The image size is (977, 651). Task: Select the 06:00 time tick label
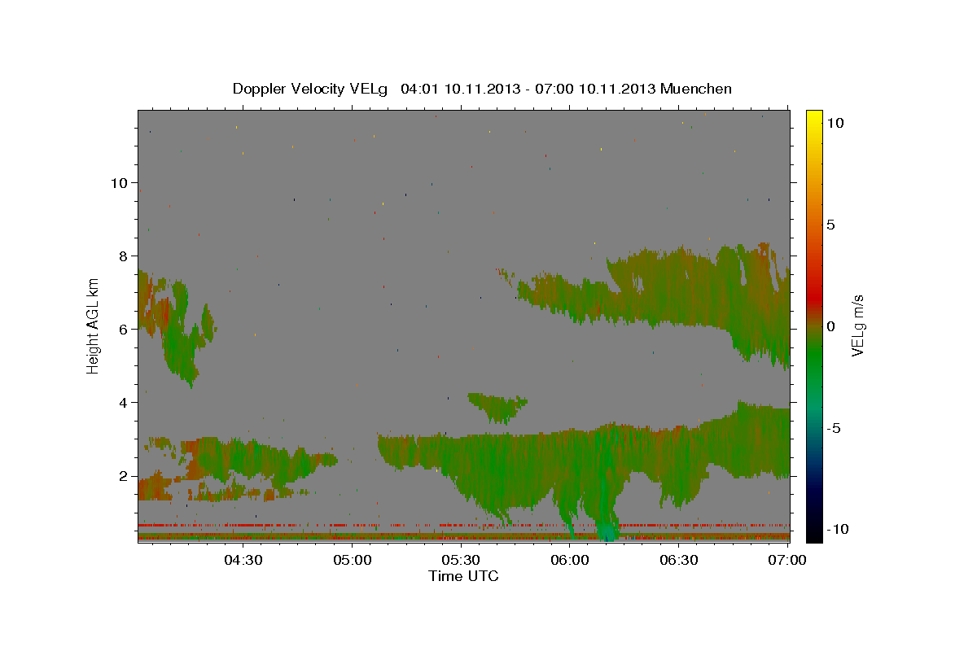tap(570, 560)
